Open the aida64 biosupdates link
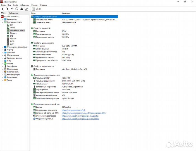Screen dimensions: 196x151 (x=80, y=119)
